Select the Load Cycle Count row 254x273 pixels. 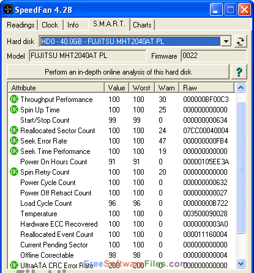coord(122,203)
